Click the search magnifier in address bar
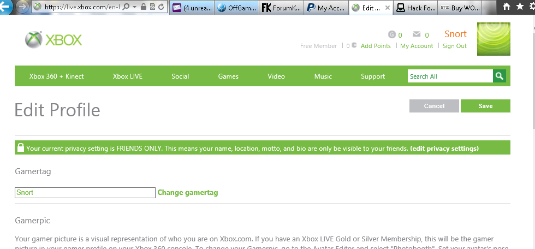This screenshot has width=535, height=249. 126,7
